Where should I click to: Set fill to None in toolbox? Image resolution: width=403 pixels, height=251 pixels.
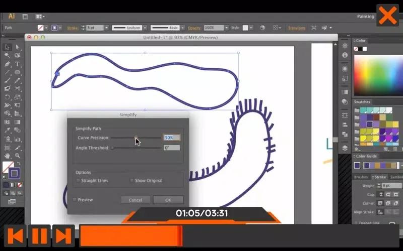point(20,185)
